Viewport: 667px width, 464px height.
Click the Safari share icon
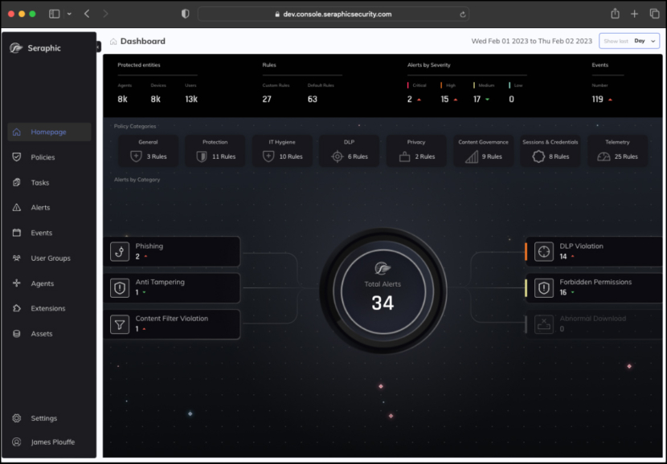615,14
